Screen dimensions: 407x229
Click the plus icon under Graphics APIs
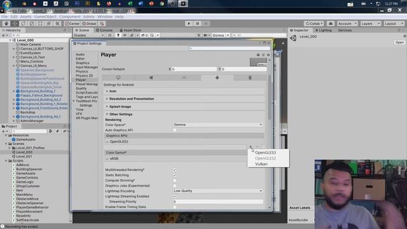(251, 147)
